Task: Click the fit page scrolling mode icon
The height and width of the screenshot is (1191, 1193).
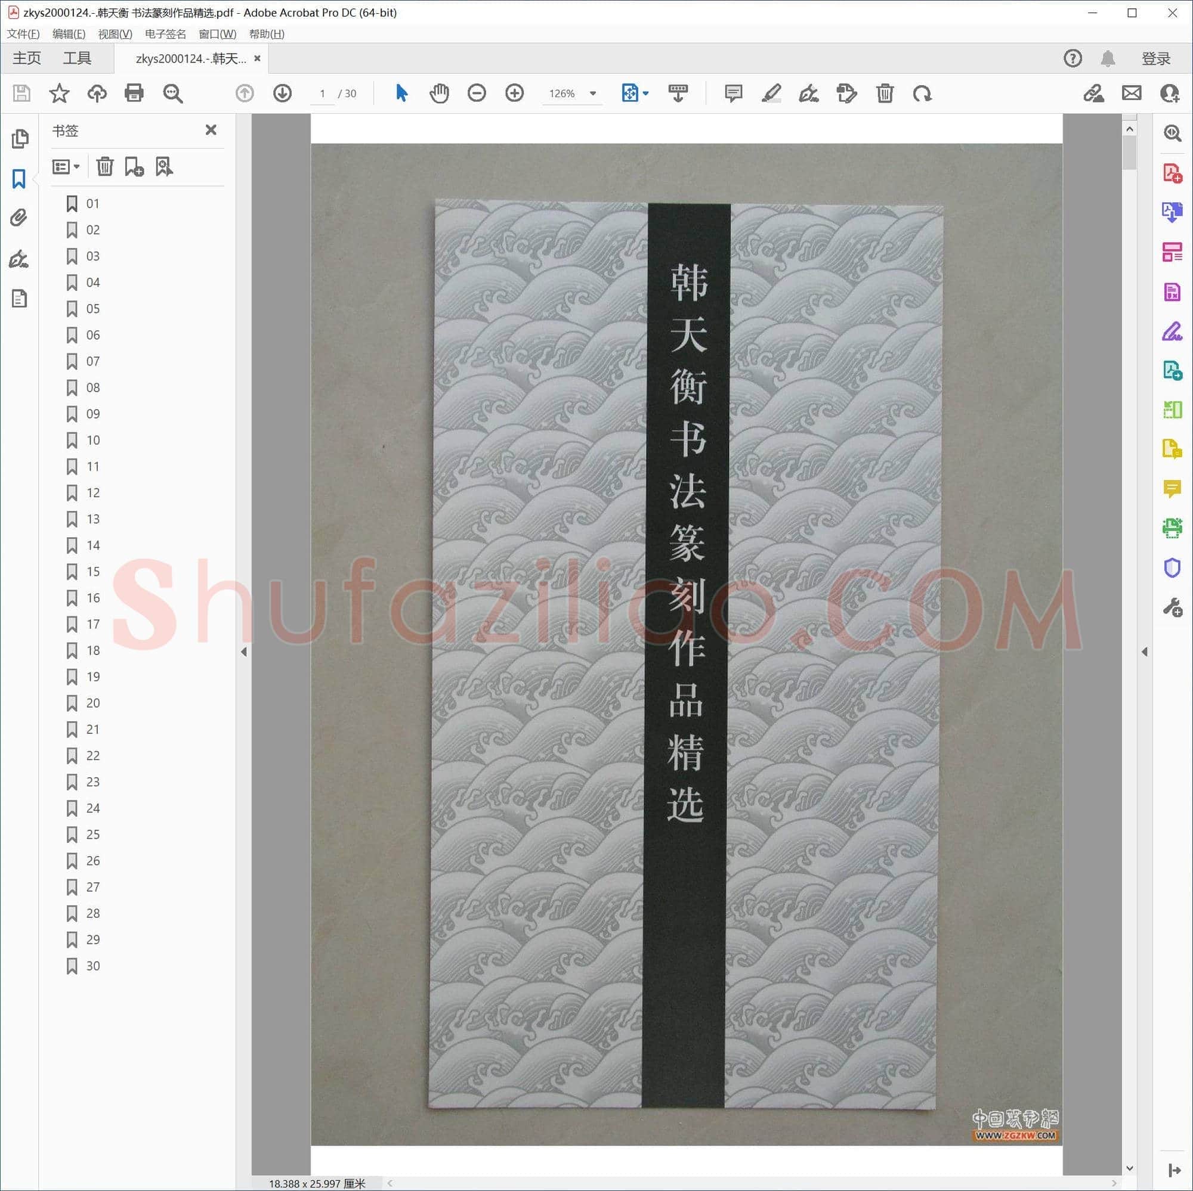Action: [629, 94]
